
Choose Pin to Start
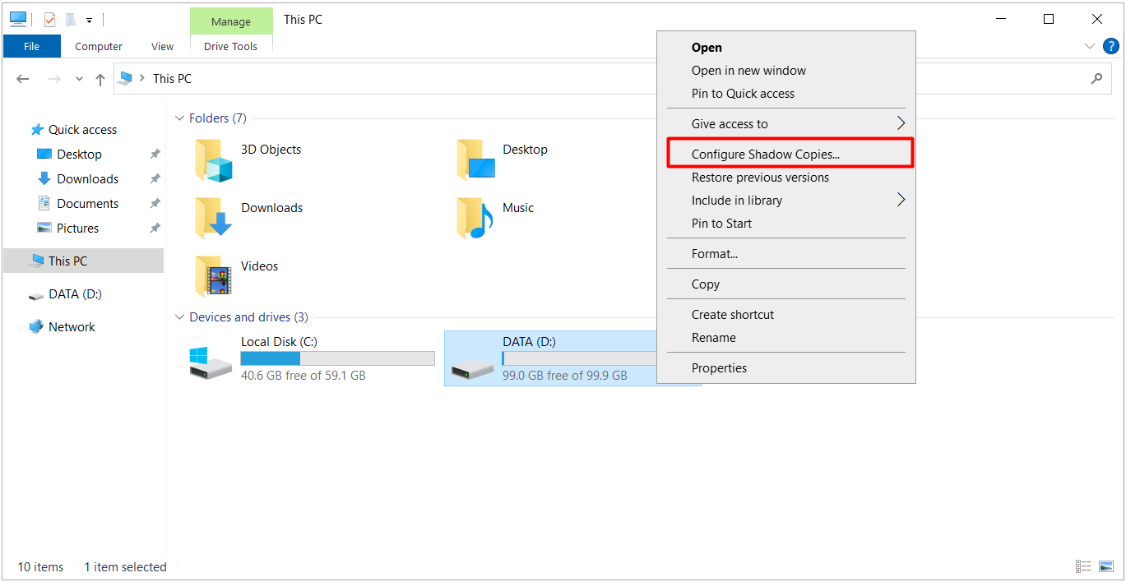[786, 224]
